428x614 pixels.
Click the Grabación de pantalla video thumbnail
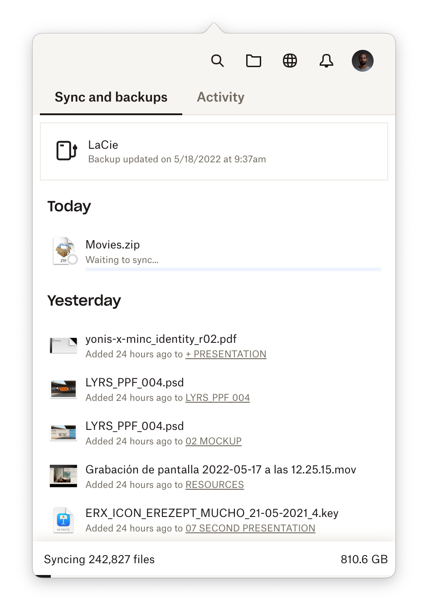[63, 476]
